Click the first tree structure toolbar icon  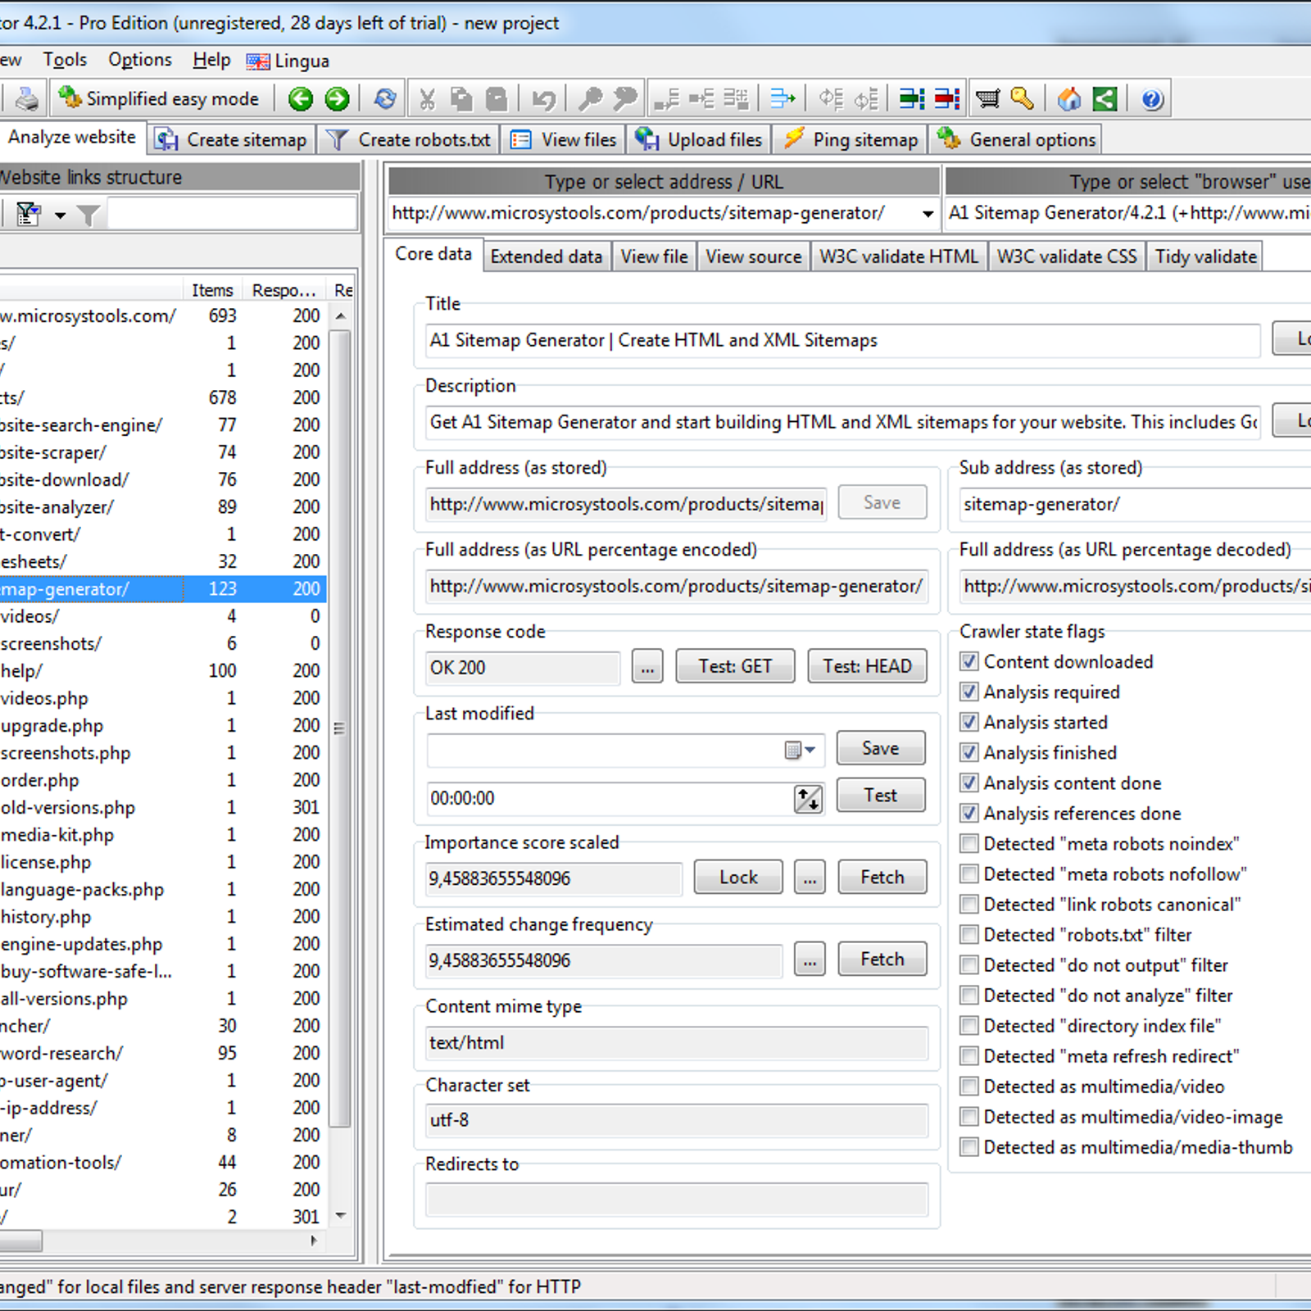[666, 99]
